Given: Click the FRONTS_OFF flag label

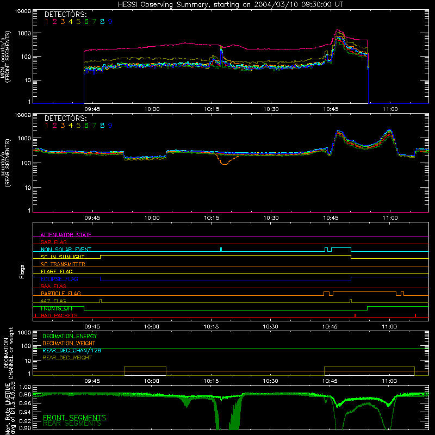Looking at the screenshot, I should (x=57, y=308).
